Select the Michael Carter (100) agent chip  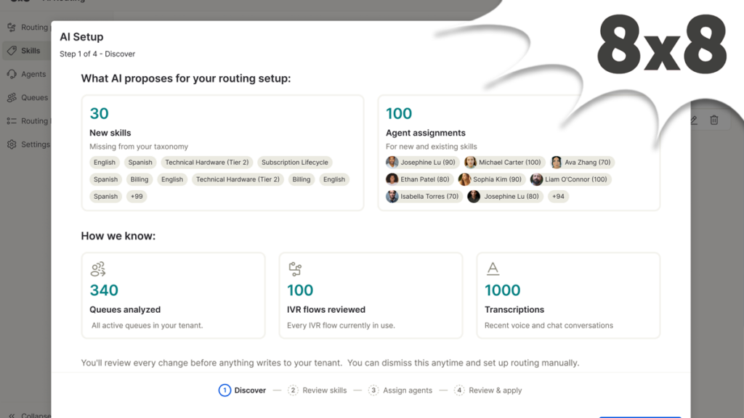click(504, 162)
